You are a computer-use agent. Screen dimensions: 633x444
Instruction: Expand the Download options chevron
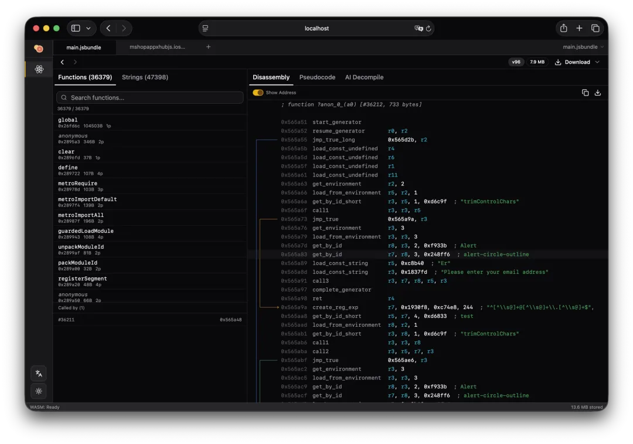click(597, 62)
